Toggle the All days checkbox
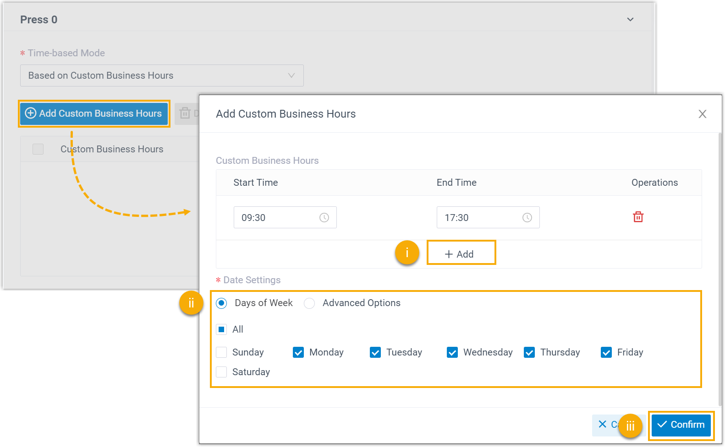The image size is (725, 447). pos(221,329)
